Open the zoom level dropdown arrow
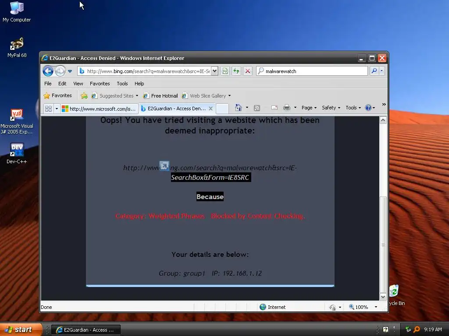The width and height of the screenshot is (449, 336). tap(376, 307)
